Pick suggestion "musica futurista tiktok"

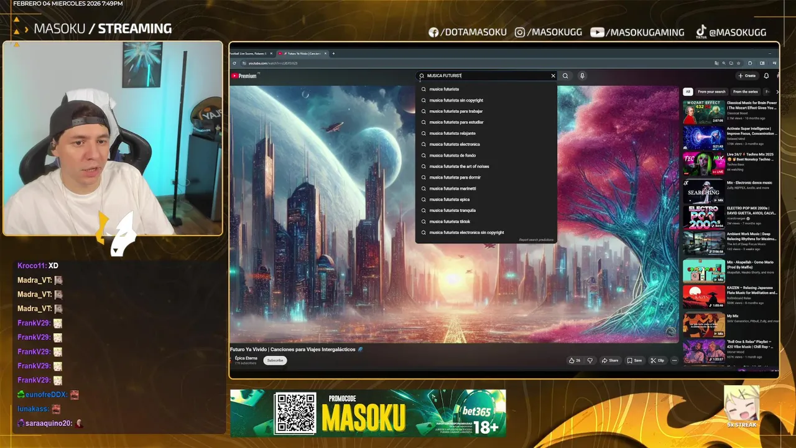pyautogui.click(x=486, y=222)
